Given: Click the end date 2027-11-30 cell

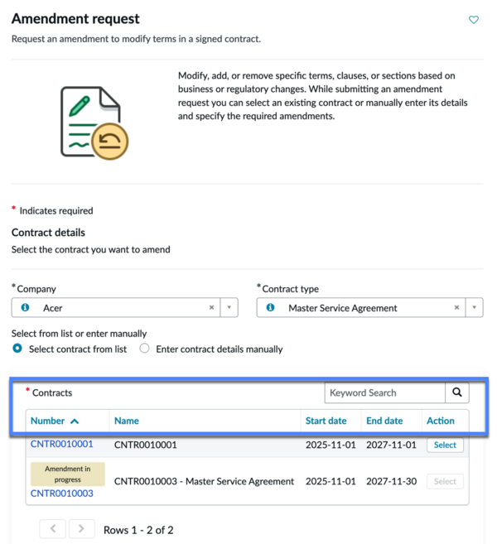Looking at the screenshot, I should tap(392, 481).
